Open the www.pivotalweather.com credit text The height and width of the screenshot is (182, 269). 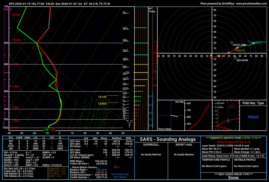coord(251,3)
